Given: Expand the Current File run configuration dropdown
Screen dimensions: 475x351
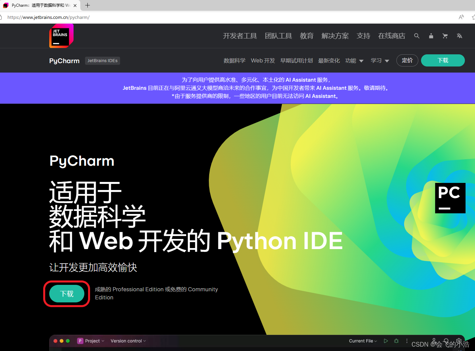Looking at the screenshot, I should tap(363, 341).
